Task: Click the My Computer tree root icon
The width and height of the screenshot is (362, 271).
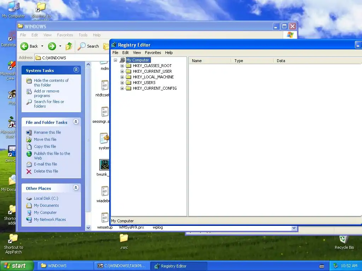Action: pos(122,60)
